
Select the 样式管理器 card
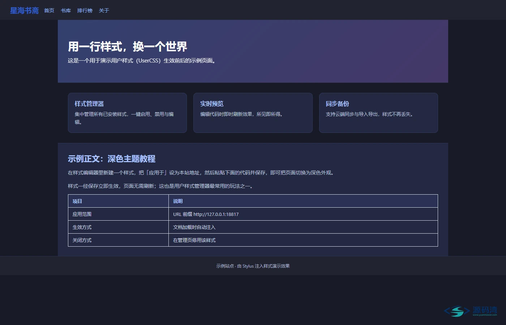coord(127,113)
